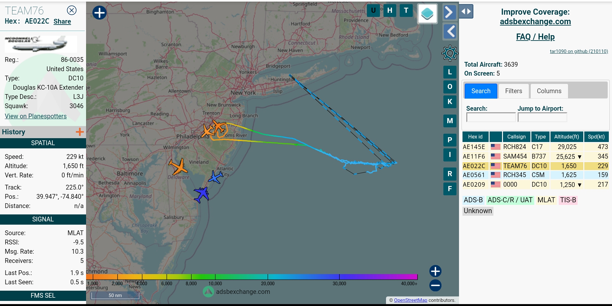The height and width of the screenshot is (306, 612).
Task: Toggle the T map button
Action: pyautogui.click(x=406, y=11)
